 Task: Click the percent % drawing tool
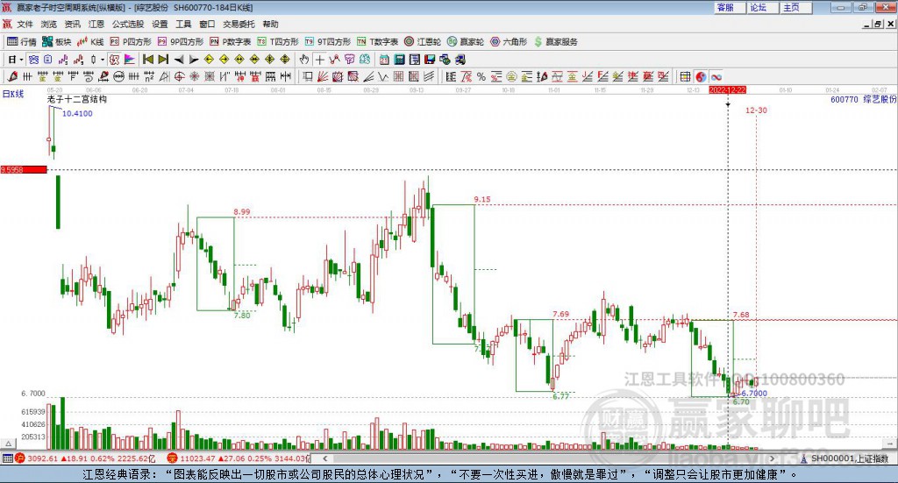(x=481, y=76)
